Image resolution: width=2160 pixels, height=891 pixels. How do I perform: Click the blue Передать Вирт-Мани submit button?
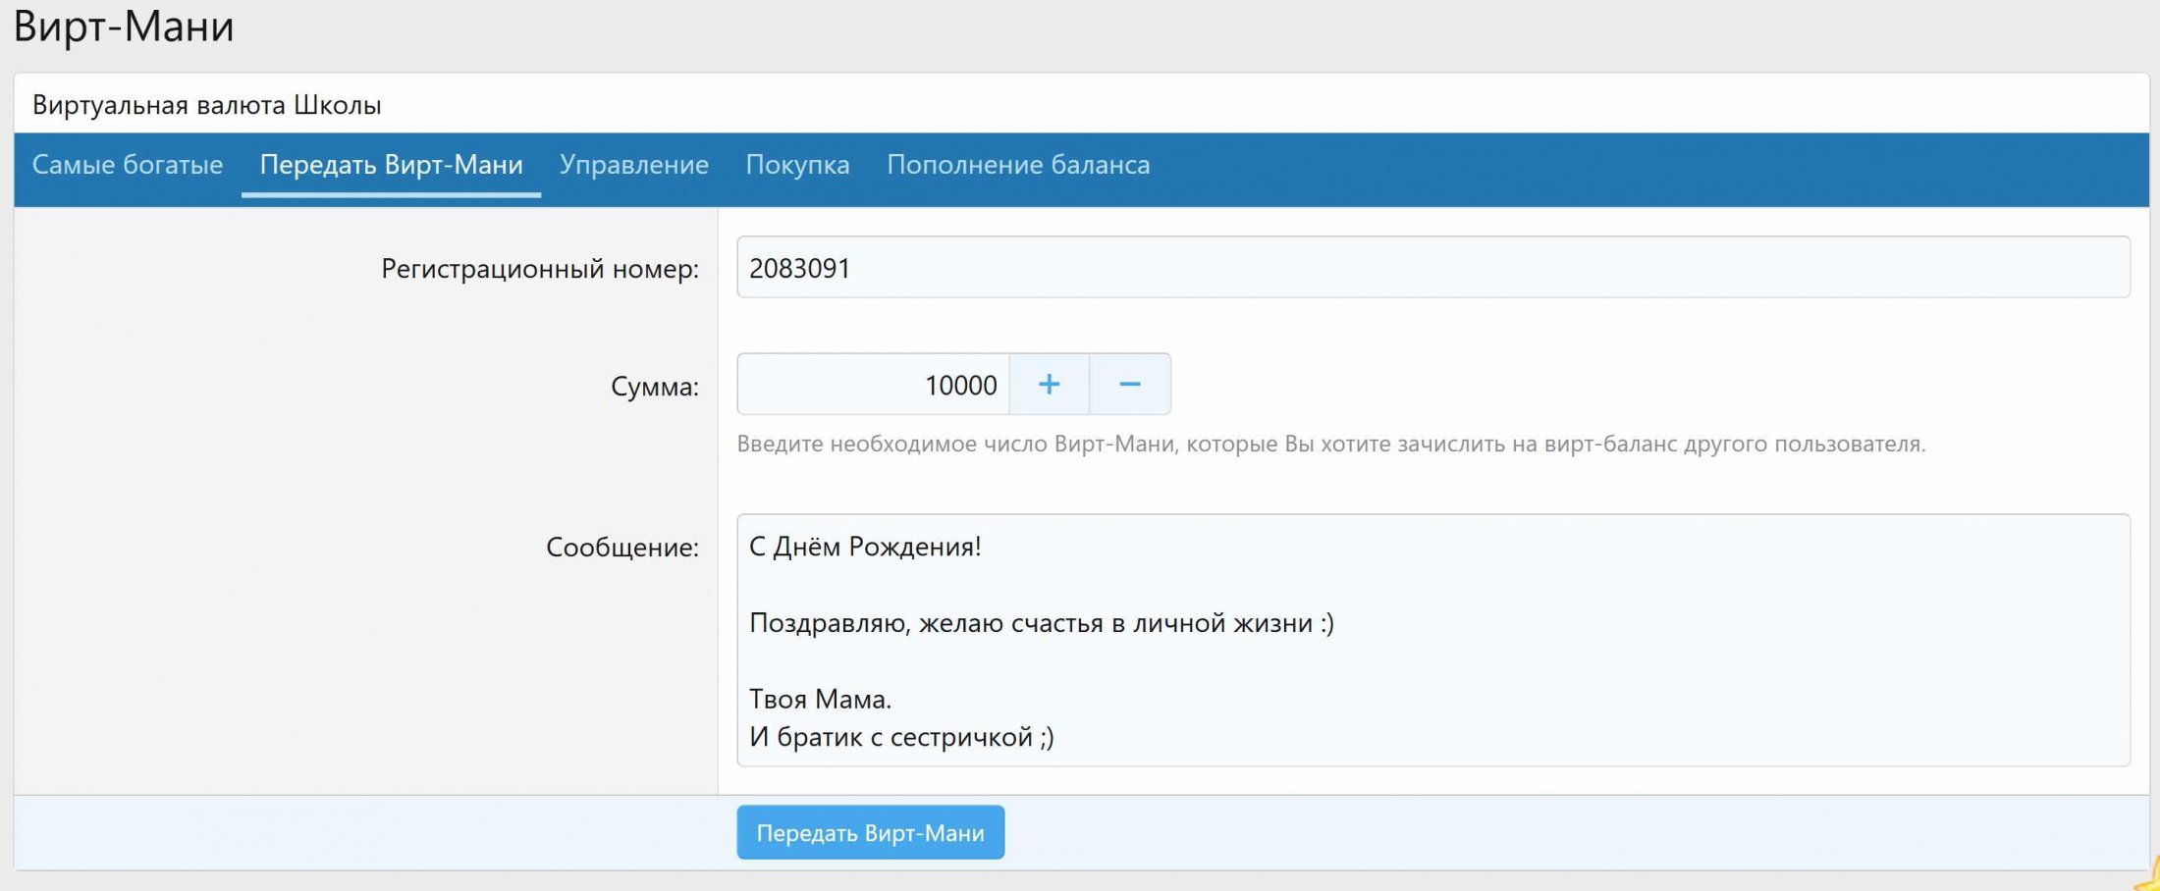[x=871, y=832]
